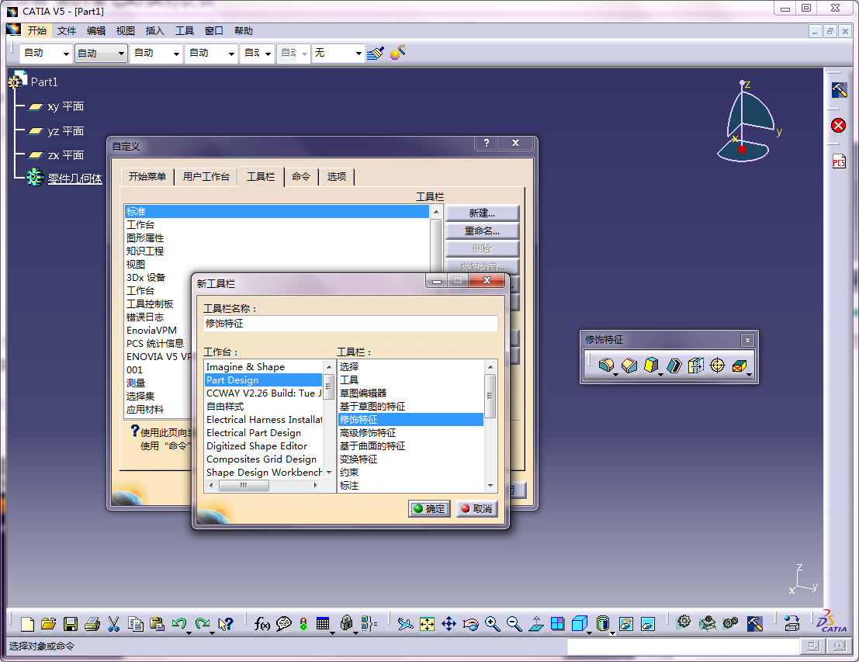Select 基于草图的特征 in the 工具栏 list

coord(410,406)
